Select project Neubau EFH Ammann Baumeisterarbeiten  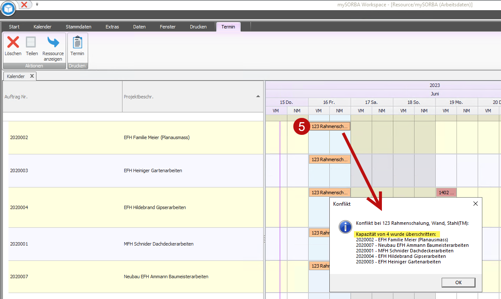[x=166, y=277]
